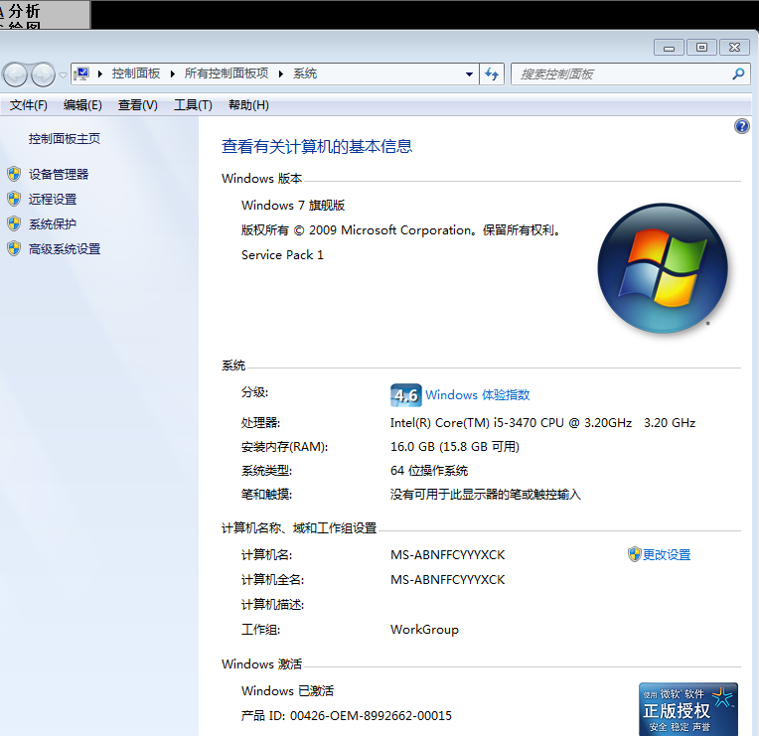This screenshot has width=759, height=736.
Task: Minimize the System window
Action: pyautogui.click(x=669, y=48)
